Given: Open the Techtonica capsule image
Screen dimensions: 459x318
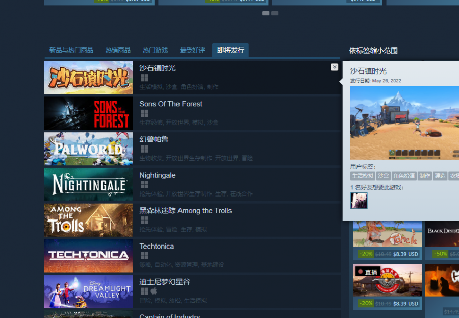Looking at the screenshot, I should (88, 256).
